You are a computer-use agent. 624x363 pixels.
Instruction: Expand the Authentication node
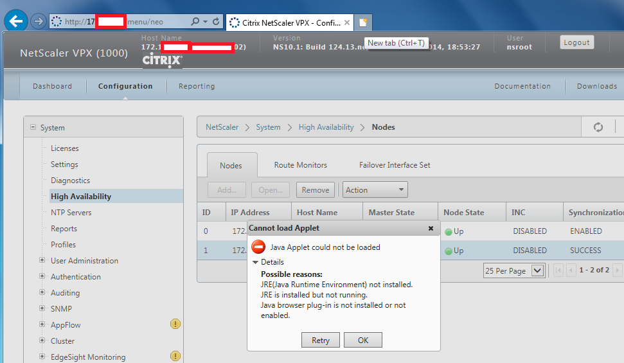click(42, 276)
